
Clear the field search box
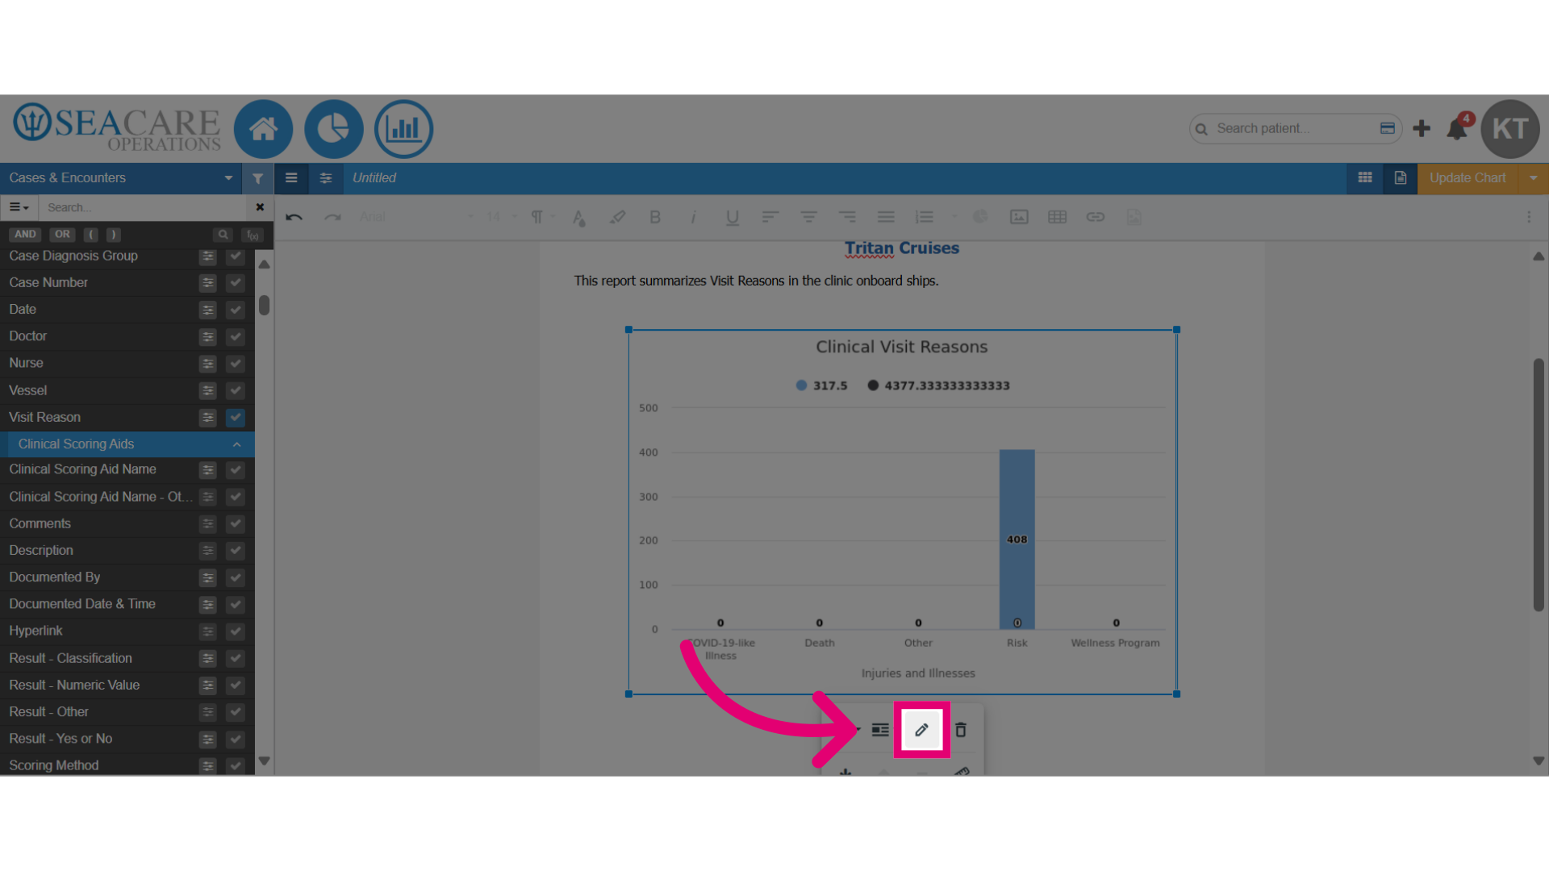pyautogui.click(x=260, y=207)
